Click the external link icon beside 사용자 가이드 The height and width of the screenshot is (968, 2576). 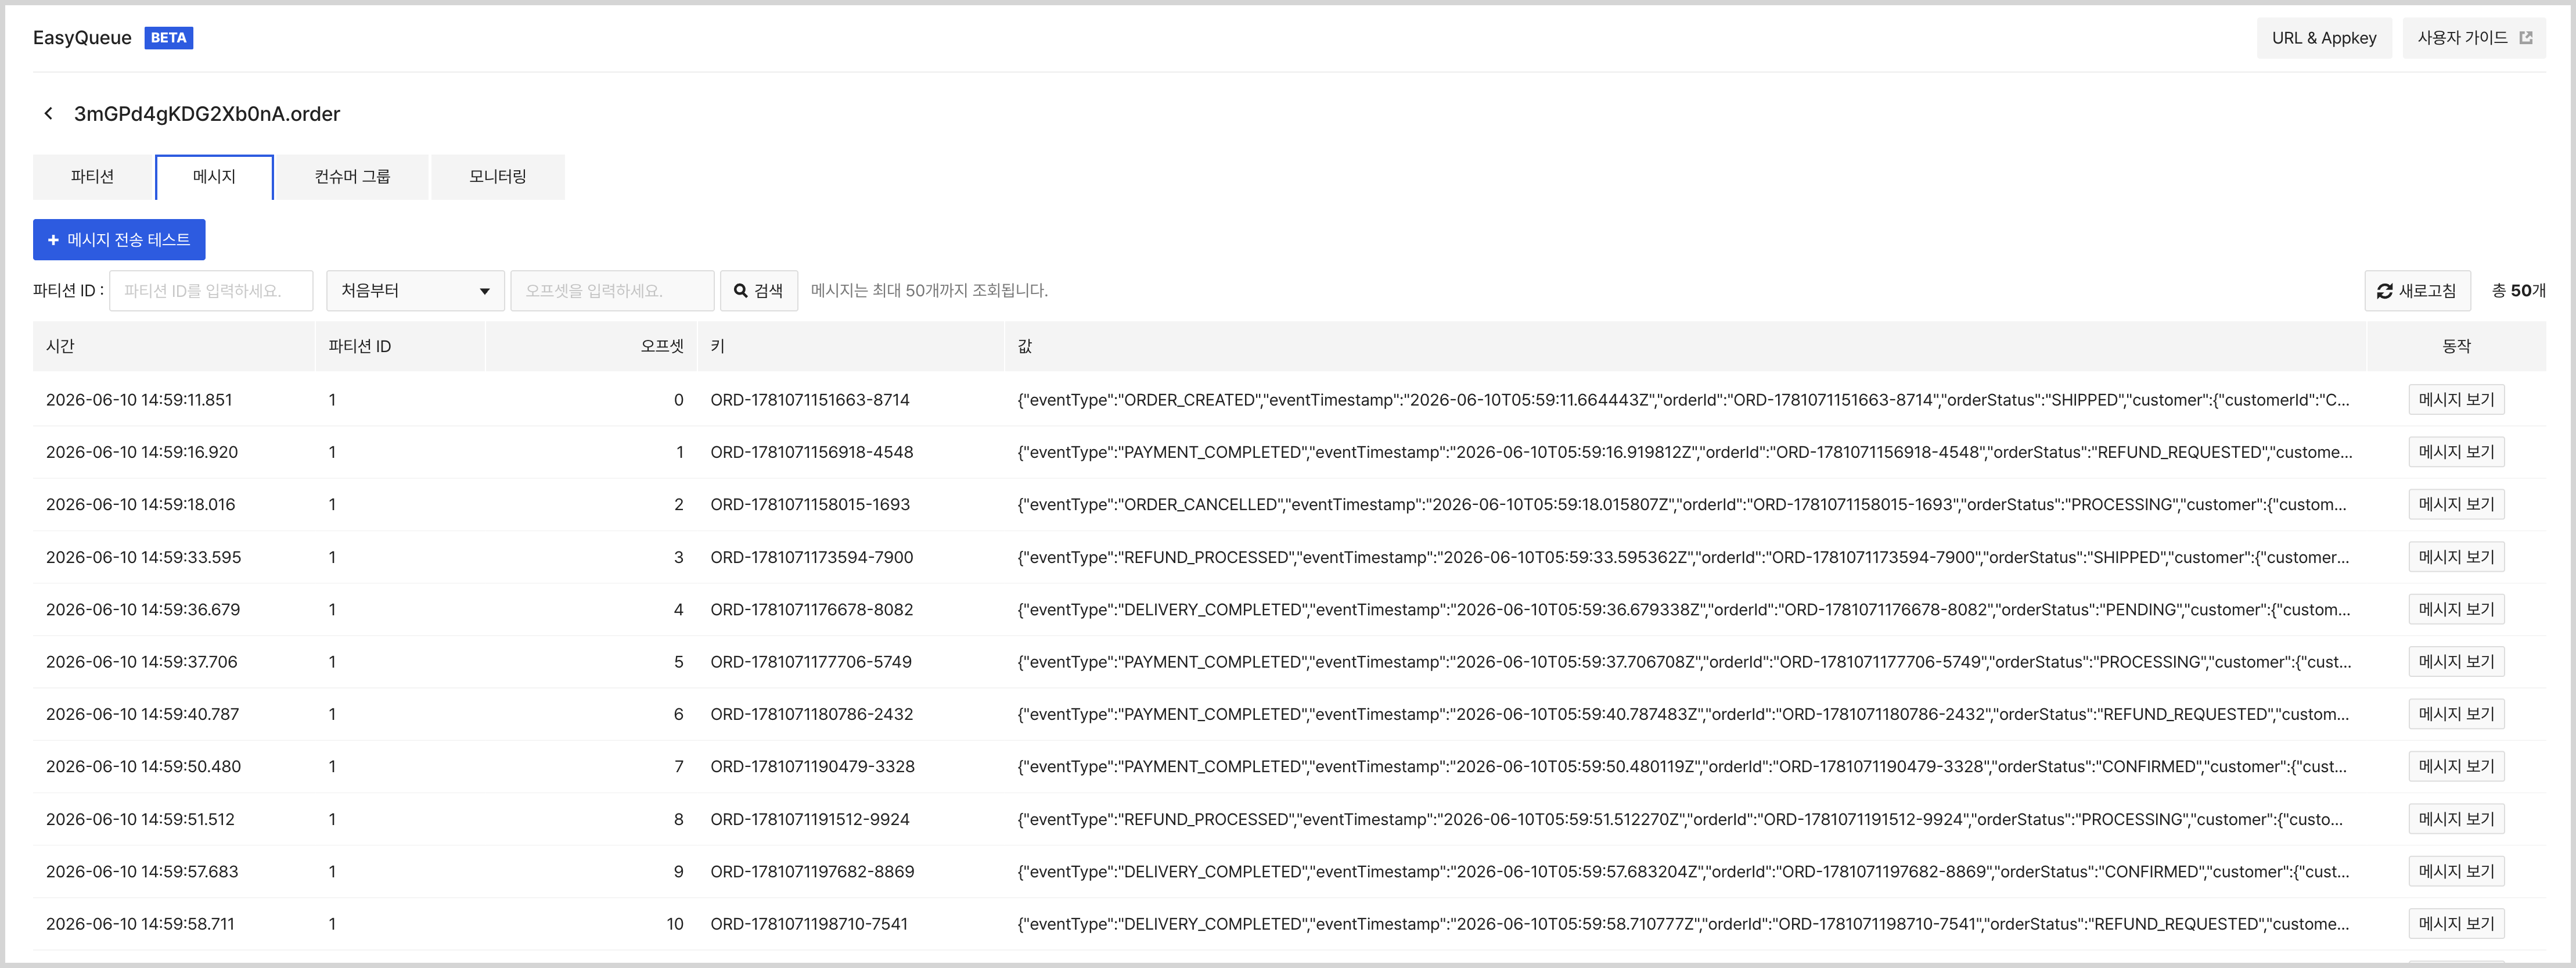(x=2525, y=38)
